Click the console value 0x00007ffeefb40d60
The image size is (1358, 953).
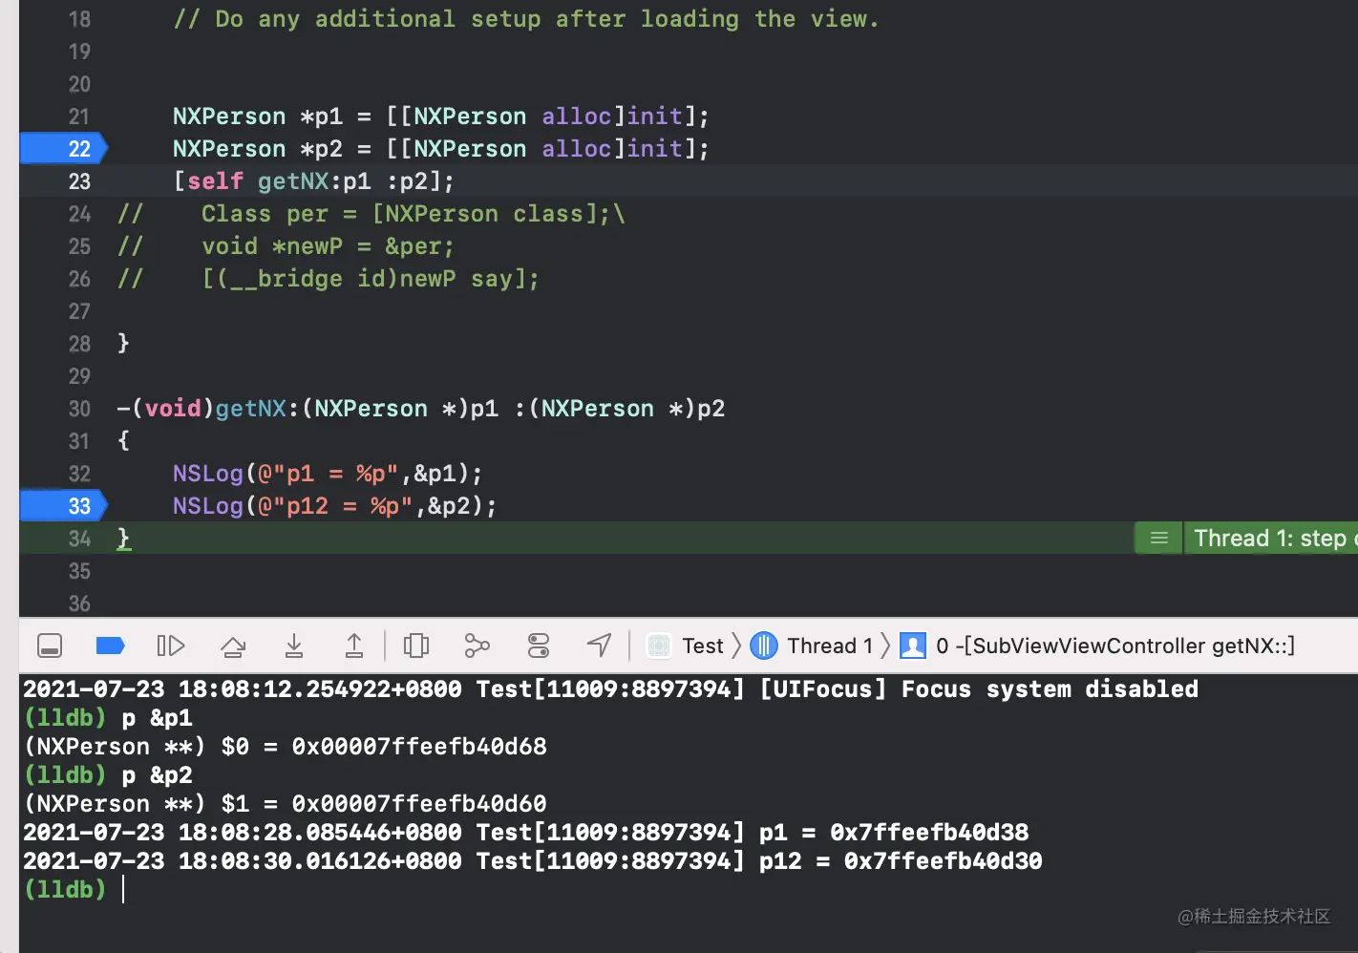coord(419,804)
